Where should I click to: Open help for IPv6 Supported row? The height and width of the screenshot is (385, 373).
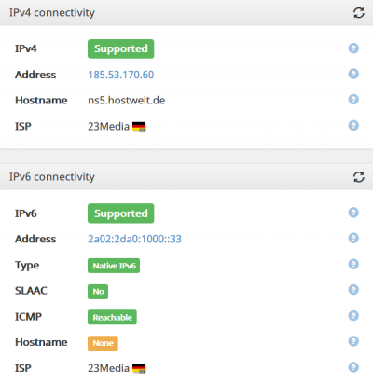point(353,213)
